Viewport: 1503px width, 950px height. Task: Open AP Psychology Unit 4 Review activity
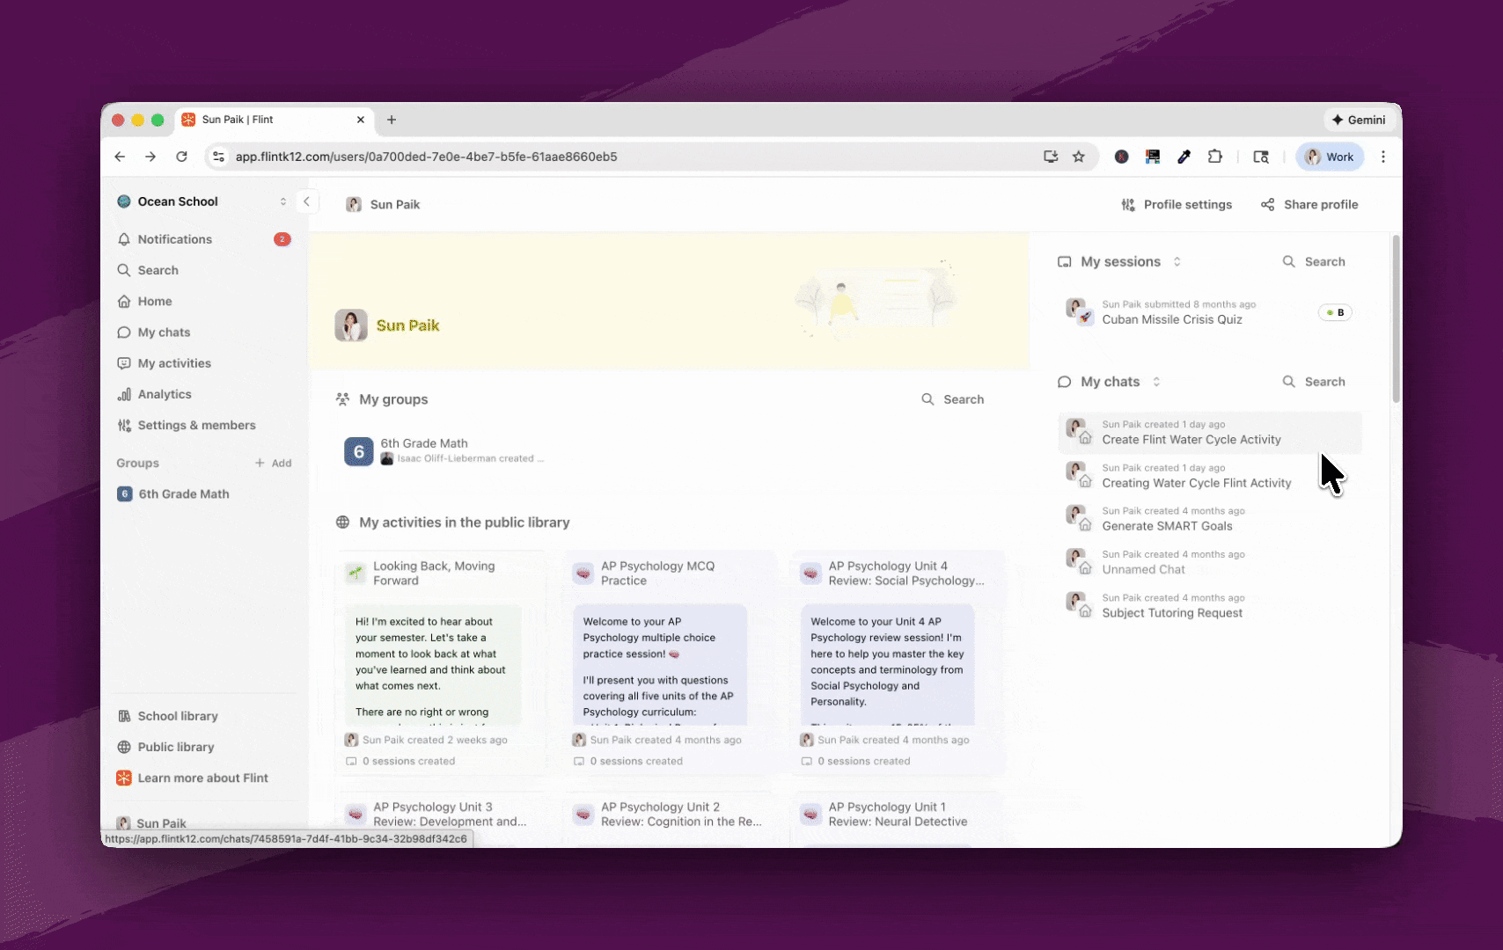pos(898,663)
